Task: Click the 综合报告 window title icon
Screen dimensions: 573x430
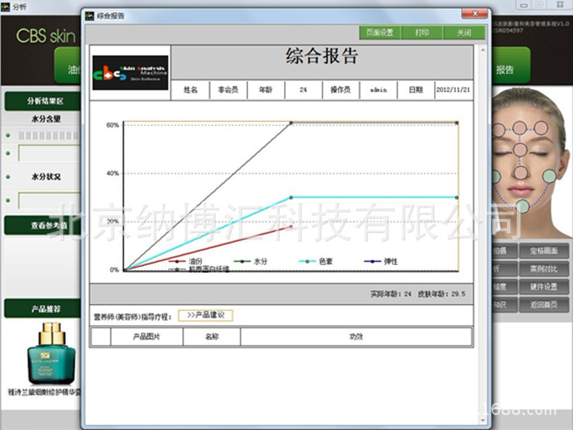Action: tap(90, 15)
